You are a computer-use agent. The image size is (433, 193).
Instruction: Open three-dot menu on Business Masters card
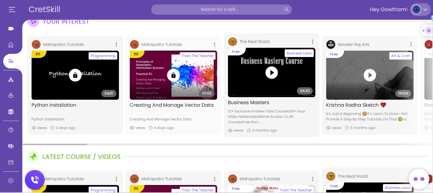tap(313, 42)
